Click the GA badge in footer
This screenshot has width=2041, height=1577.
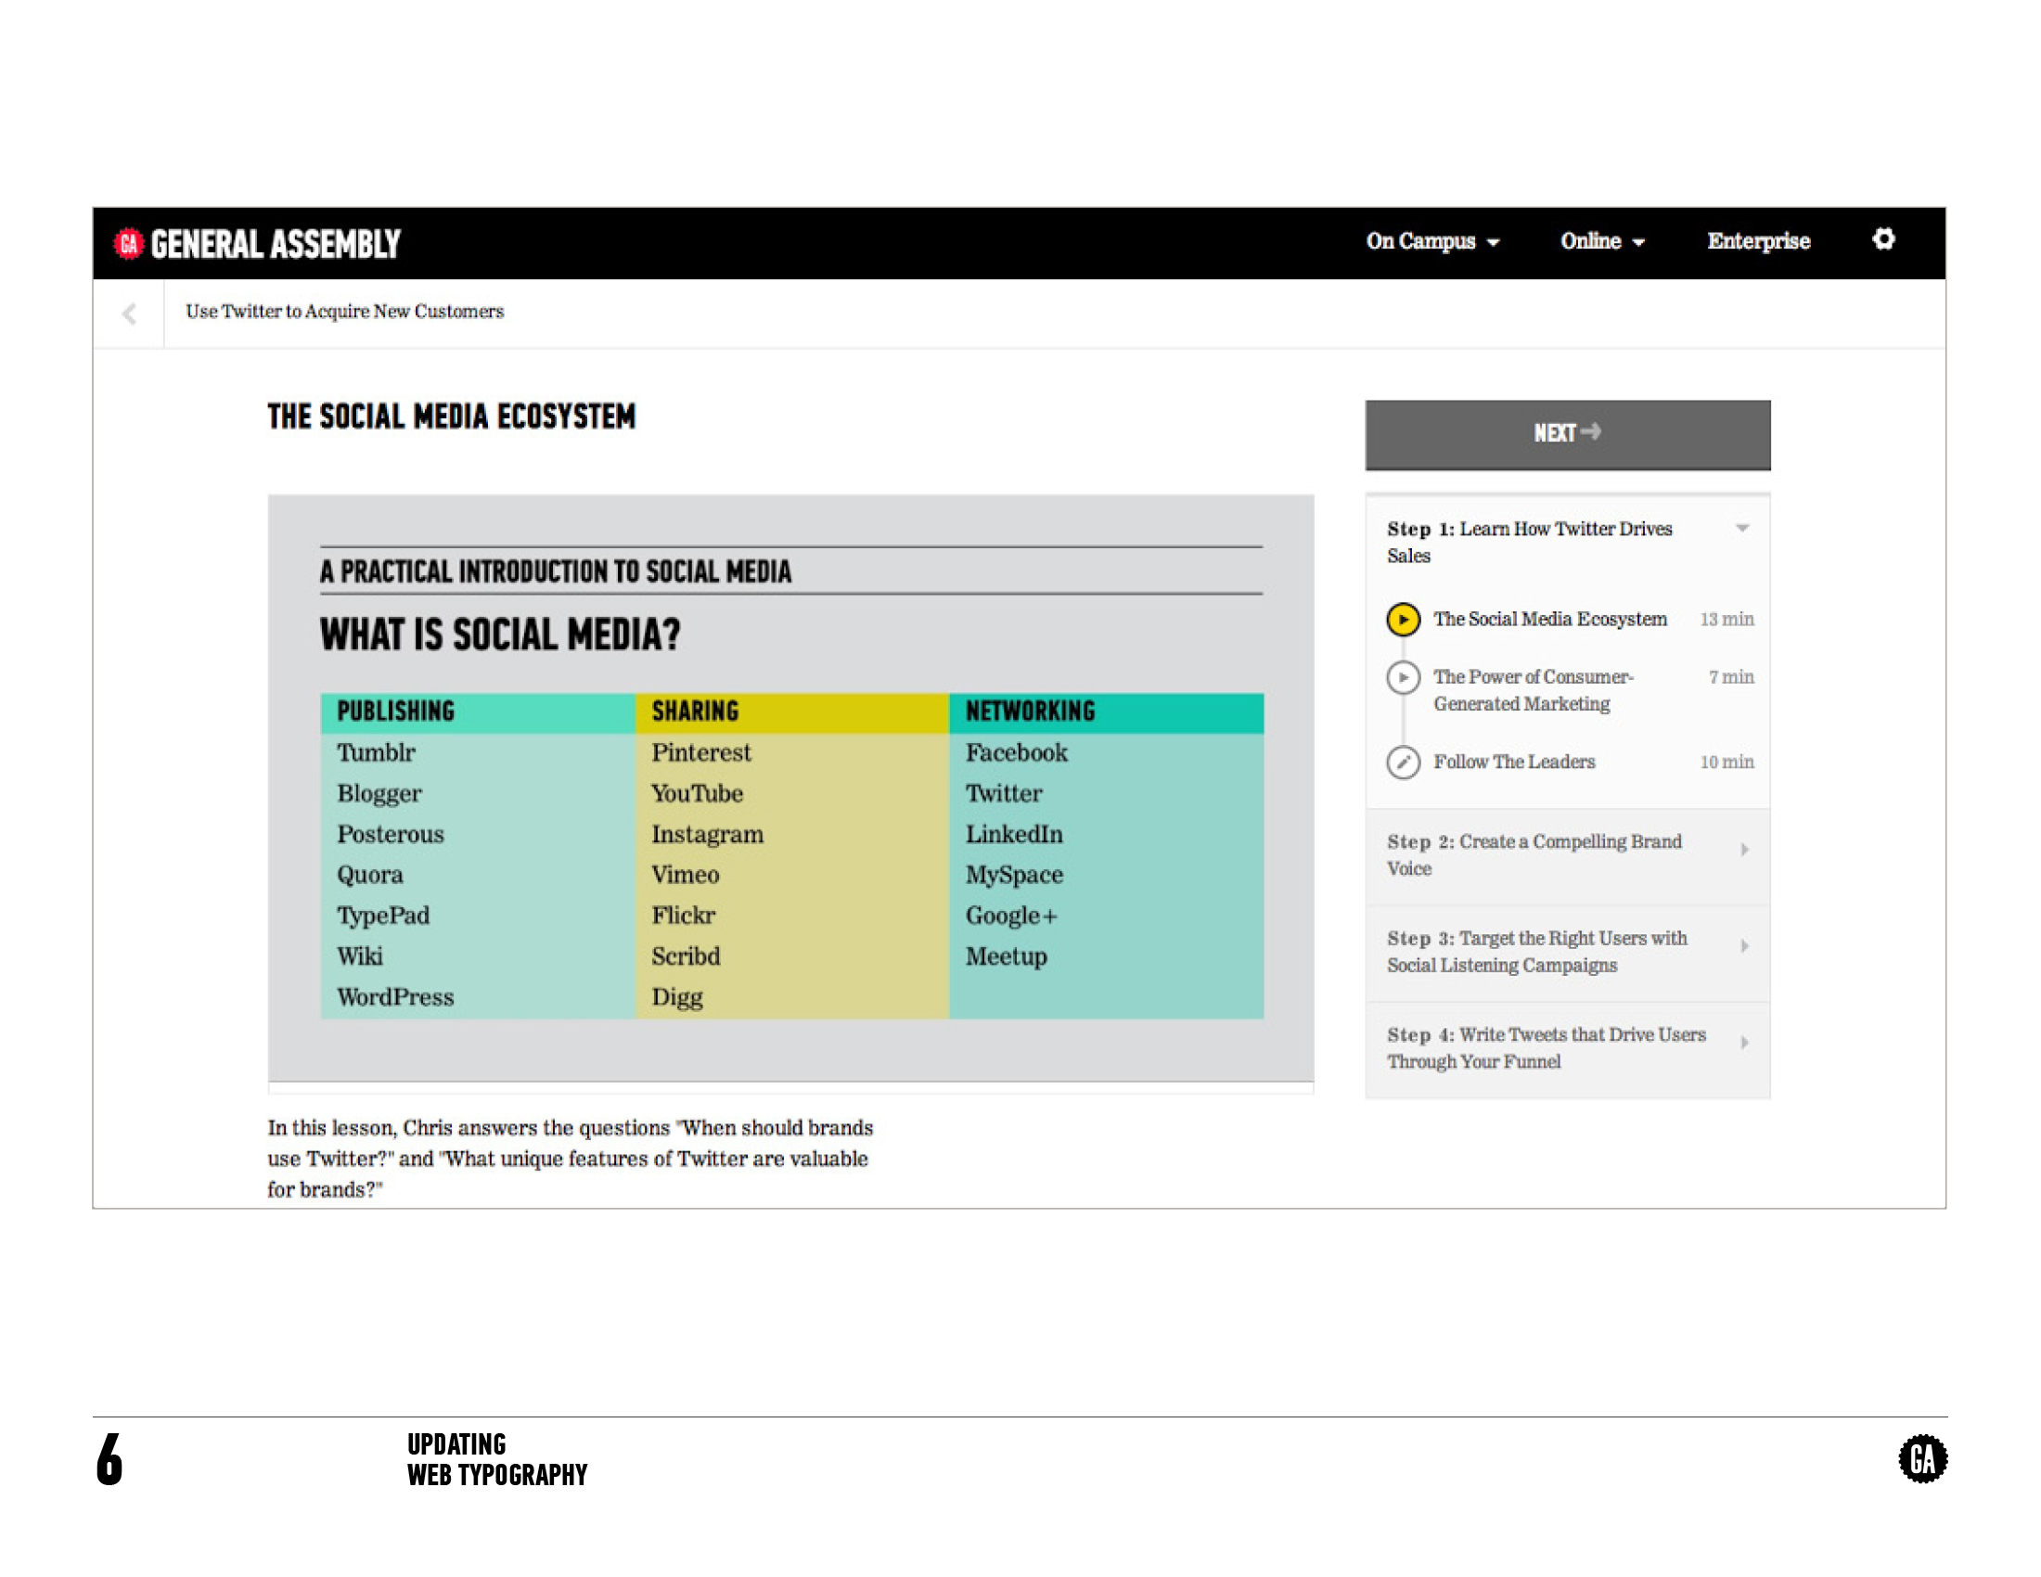(1922, 1458)
